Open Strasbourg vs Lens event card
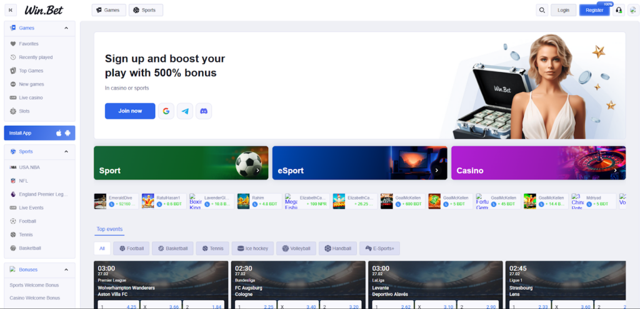This screenshot has height=309, width=640. click(x=566, y=285)
